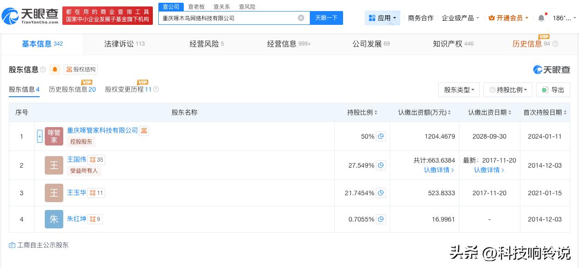Click help icon beside 股东信息 heading
The image size is (579, 268).
pos(43,70)
